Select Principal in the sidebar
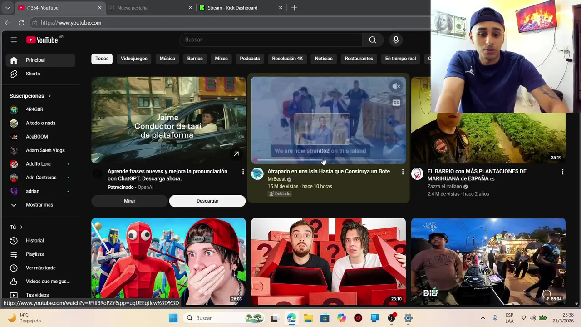Screen dimensions: 581x327 (x=40, y=60)
